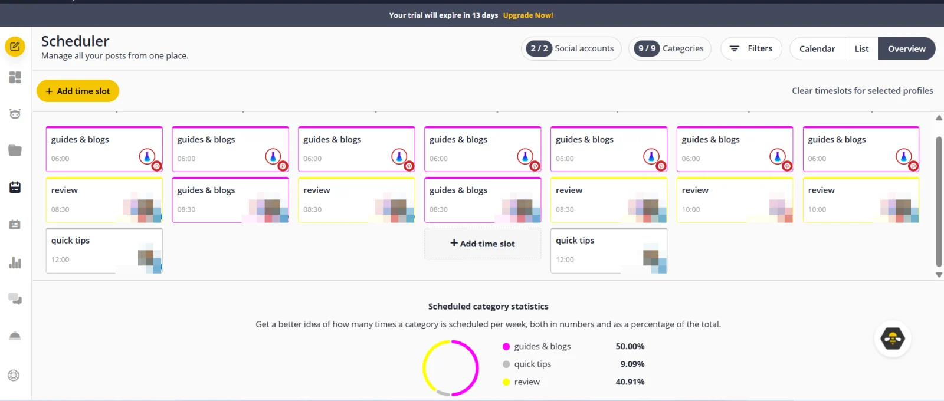Click the dashed Add time slot placeholder in column

[x=483, y=244]
